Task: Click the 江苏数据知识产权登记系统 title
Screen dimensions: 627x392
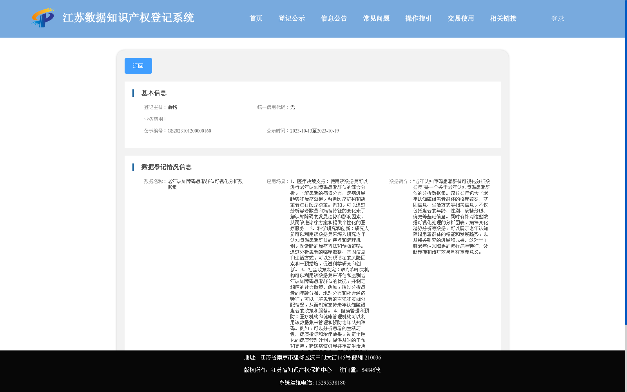Action: point(128,18)
